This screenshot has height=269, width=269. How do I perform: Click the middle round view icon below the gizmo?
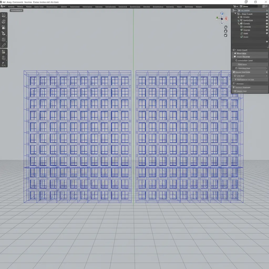[x=226, y=31]
